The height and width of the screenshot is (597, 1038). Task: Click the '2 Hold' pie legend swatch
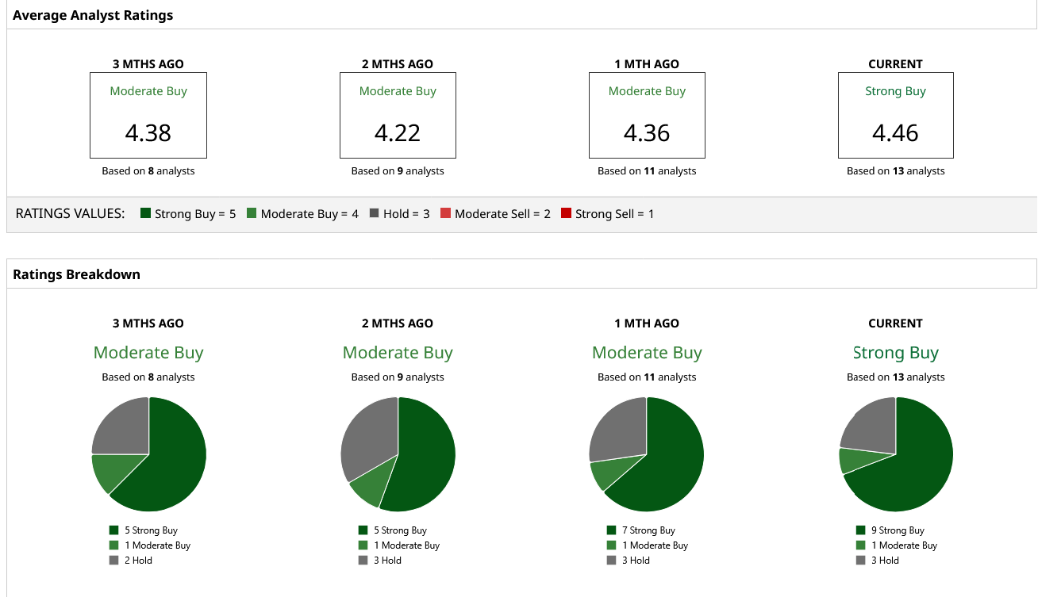(113, 561)
